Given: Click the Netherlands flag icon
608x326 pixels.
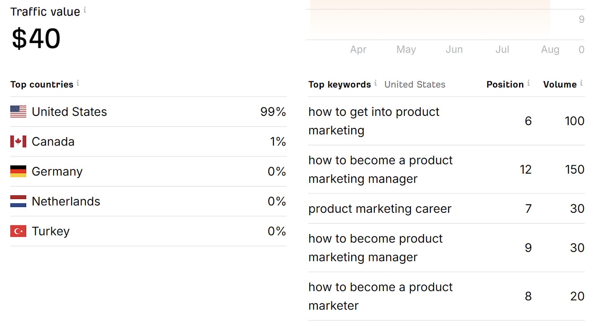Looking at the screenshot, I should click(x=18, y=201).
